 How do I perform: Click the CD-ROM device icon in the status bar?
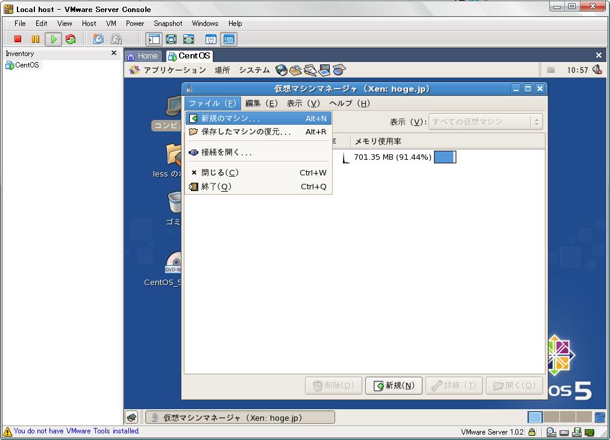[551, 432]
